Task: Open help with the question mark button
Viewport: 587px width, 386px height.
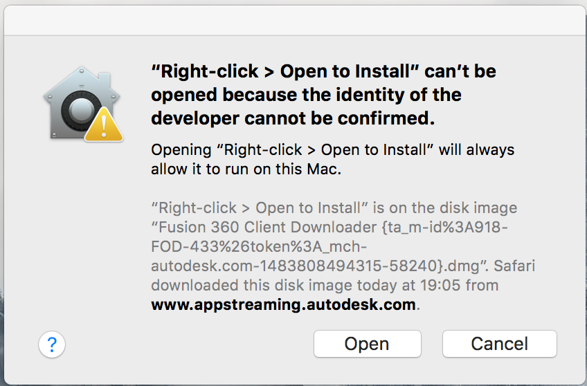Action: tap(52, 344)
